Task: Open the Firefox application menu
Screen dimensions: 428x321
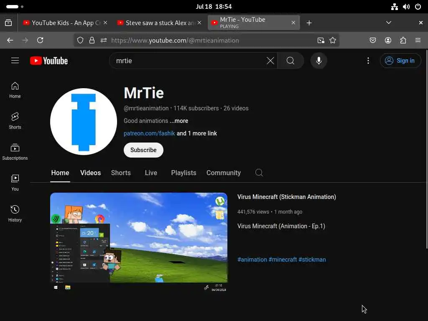Action: [418, 41]
